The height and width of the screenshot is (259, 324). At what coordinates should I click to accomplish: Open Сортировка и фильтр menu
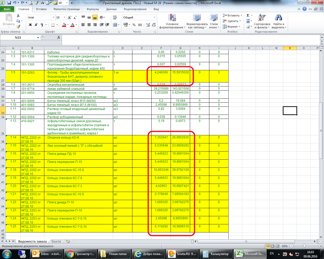pos(262,21)
